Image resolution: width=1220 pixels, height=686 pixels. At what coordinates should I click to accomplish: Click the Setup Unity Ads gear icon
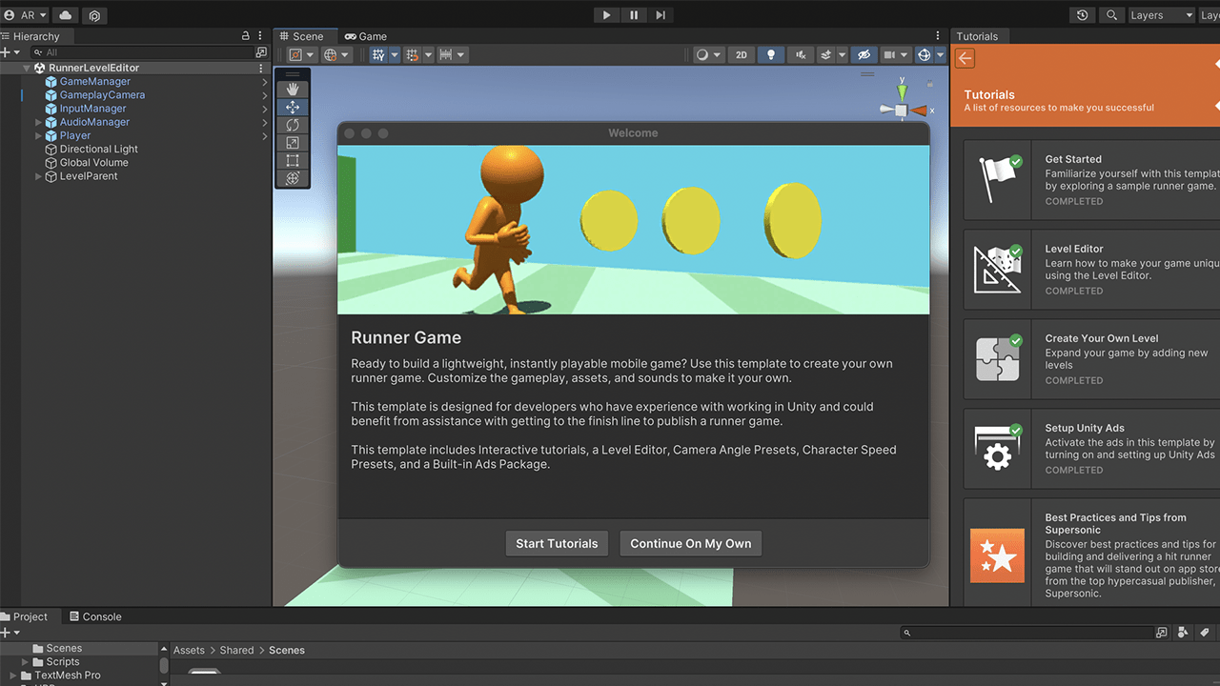tap(997, 449)
